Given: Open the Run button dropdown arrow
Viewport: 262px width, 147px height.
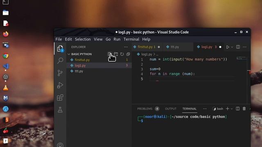Looking at the screenshot, I should (x=232, y=47).
